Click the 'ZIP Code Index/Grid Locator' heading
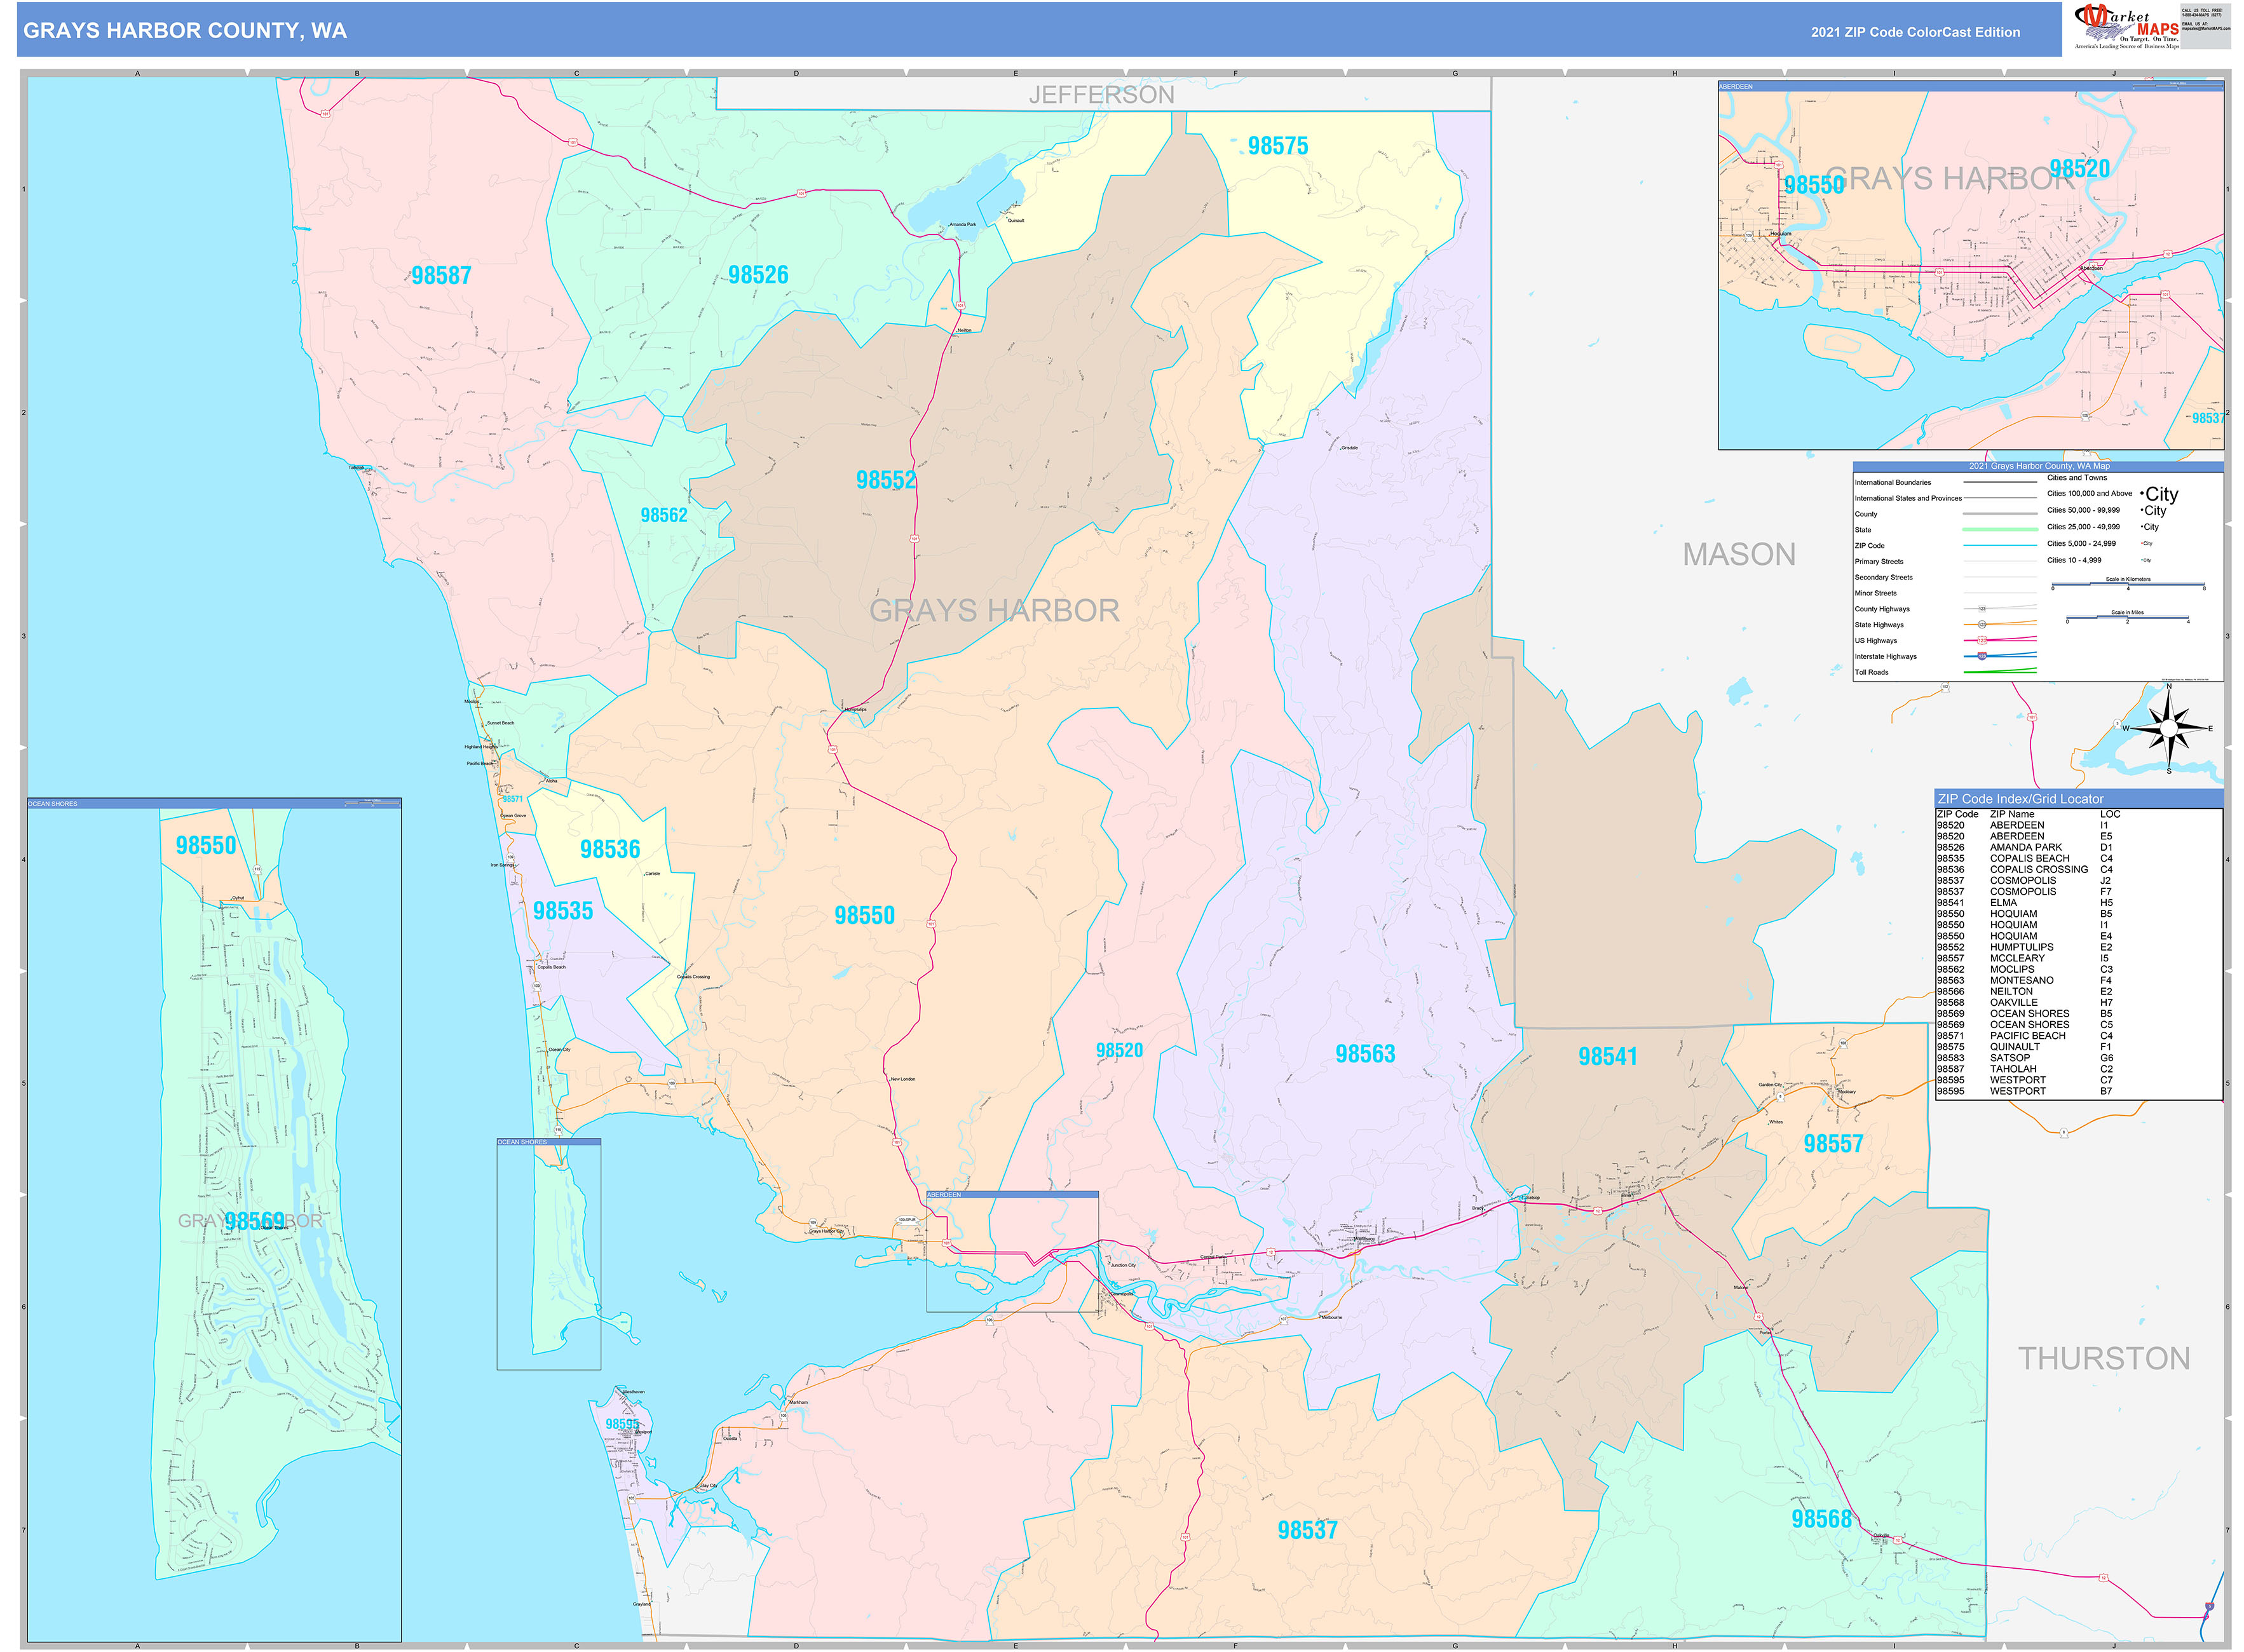The image size is (2244, 1652). (x=2020, y=799)
